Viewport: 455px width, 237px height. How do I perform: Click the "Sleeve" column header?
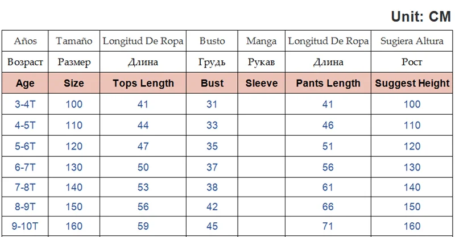262,83
